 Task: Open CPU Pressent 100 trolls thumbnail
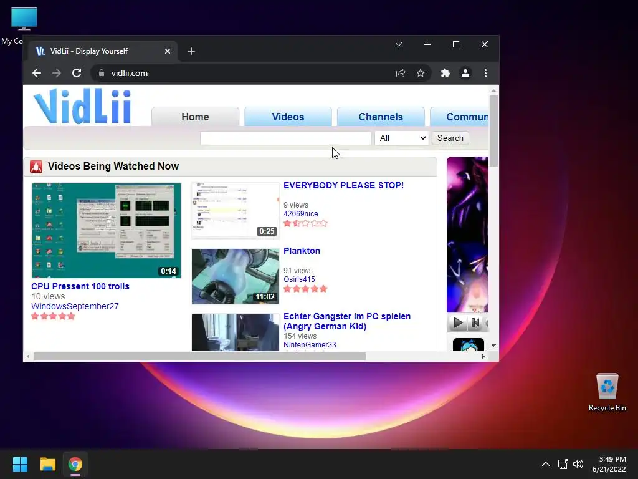pyautogui.click(x=106, y=231)
